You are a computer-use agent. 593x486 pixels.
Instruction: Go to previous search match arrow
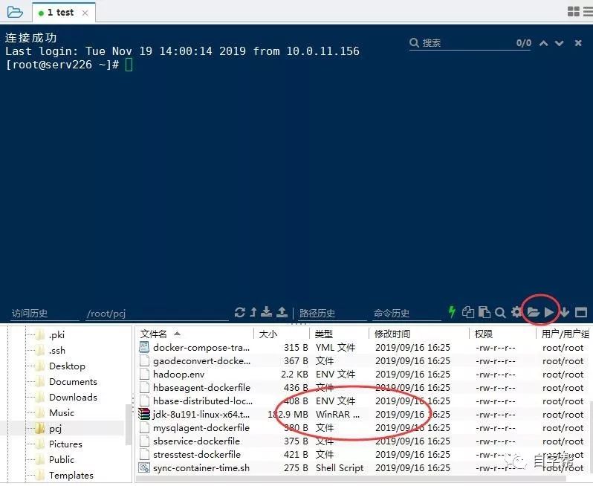pyautogui.click(x=543, y=43)
